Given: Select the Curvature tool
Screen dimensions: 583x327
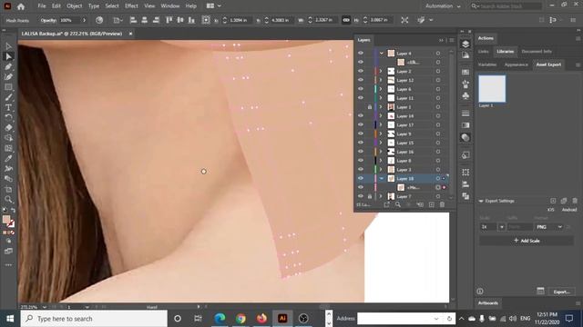Looking at the screenshot, I should coord(8,76).
